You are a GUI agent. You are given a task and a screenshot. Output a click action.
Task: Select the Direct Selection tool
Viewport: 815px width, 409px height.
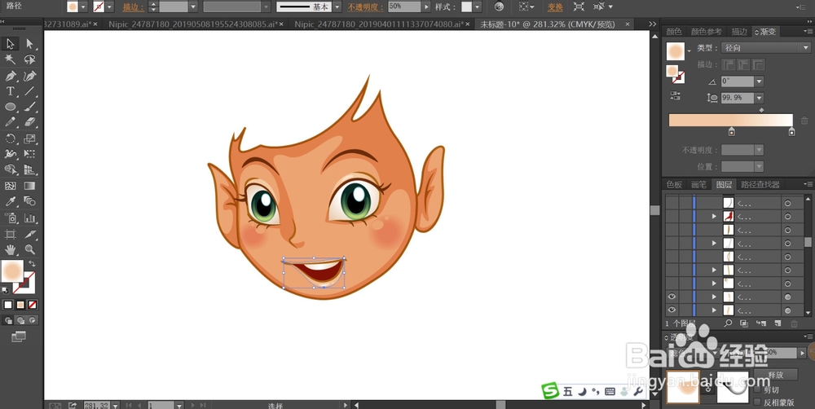point(29,44)
